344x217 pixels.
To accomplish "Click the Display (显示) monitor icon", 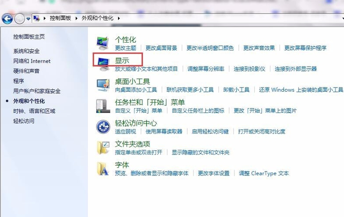I will pyautogui.click(x=103, y=64).
